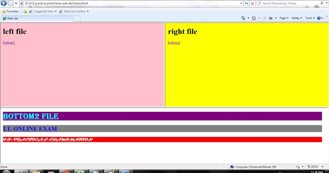The width and height of the screenshot is (329, 173).
Task: Expand the Home button dropdown
Action: click(x=248, y=18)
